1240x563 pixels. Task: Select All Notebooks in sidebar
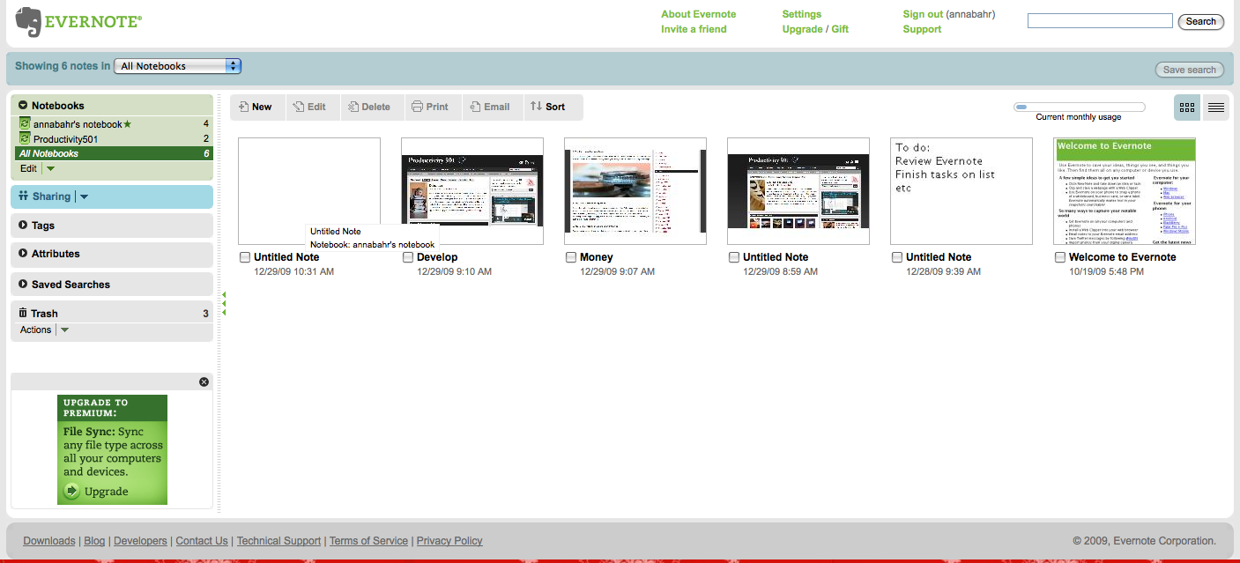pyautogui.click(x=113, y=153)
